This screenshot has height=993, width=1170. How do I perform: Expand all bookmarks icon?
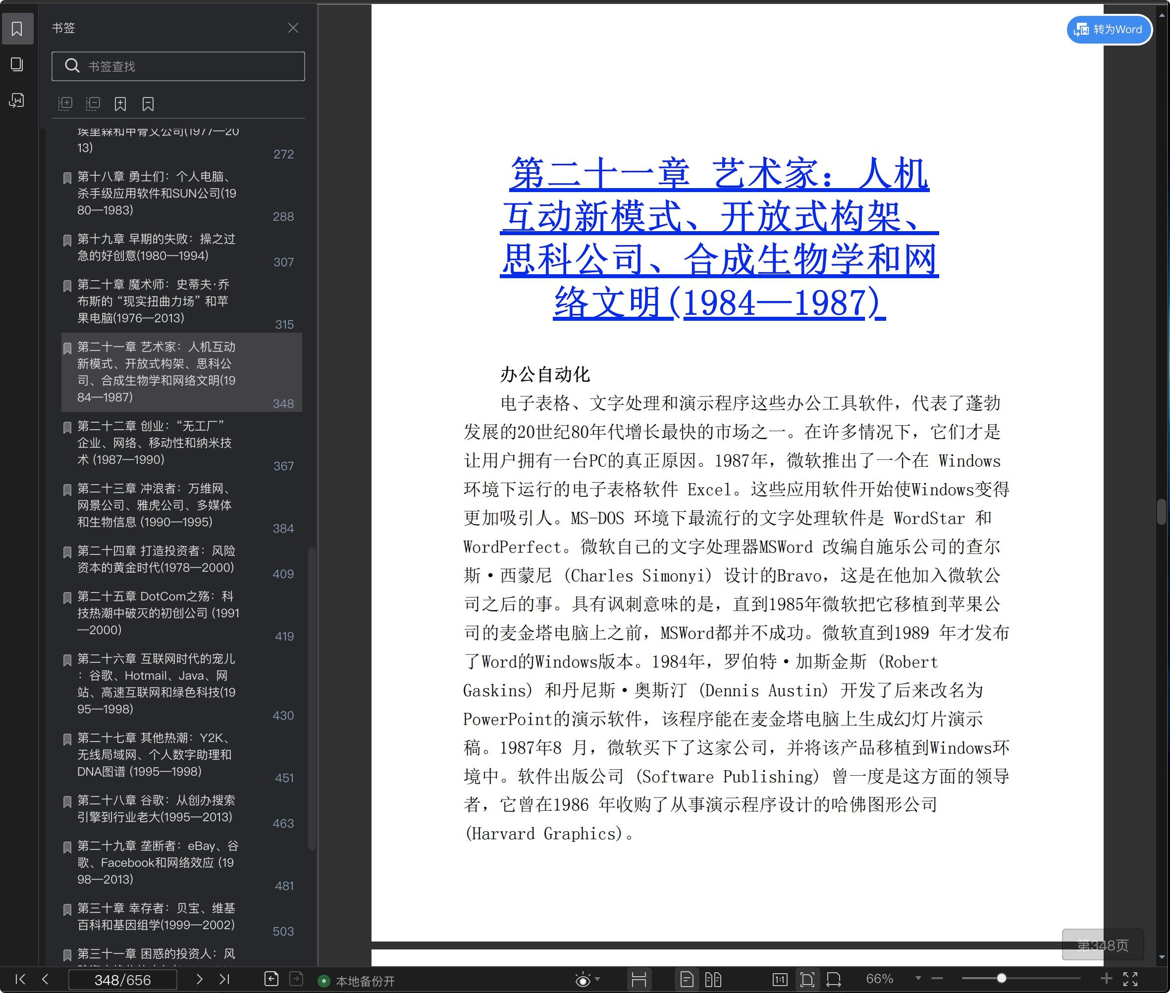(65, 103)
